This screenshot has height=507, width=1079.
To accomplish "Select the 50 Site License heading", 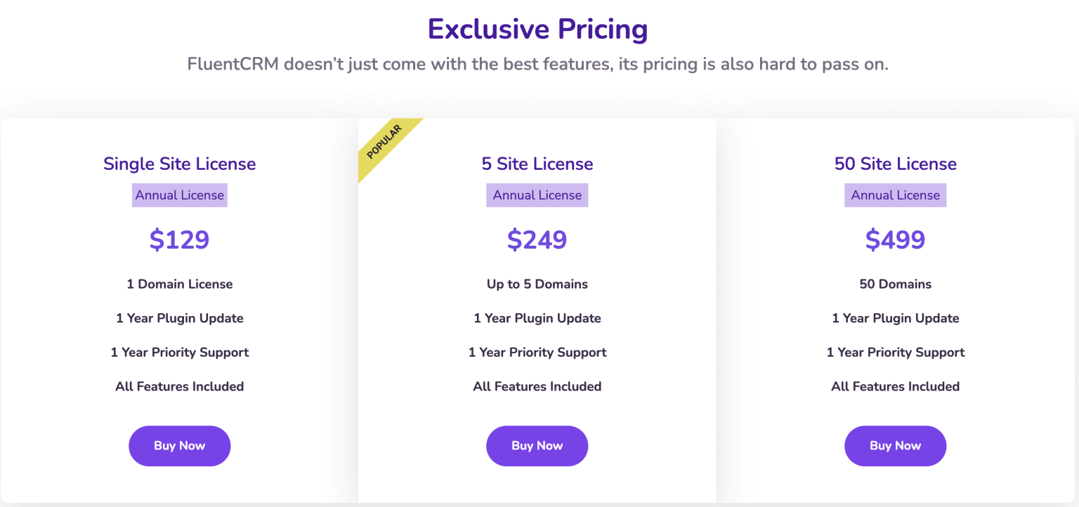I will point(895,164).
